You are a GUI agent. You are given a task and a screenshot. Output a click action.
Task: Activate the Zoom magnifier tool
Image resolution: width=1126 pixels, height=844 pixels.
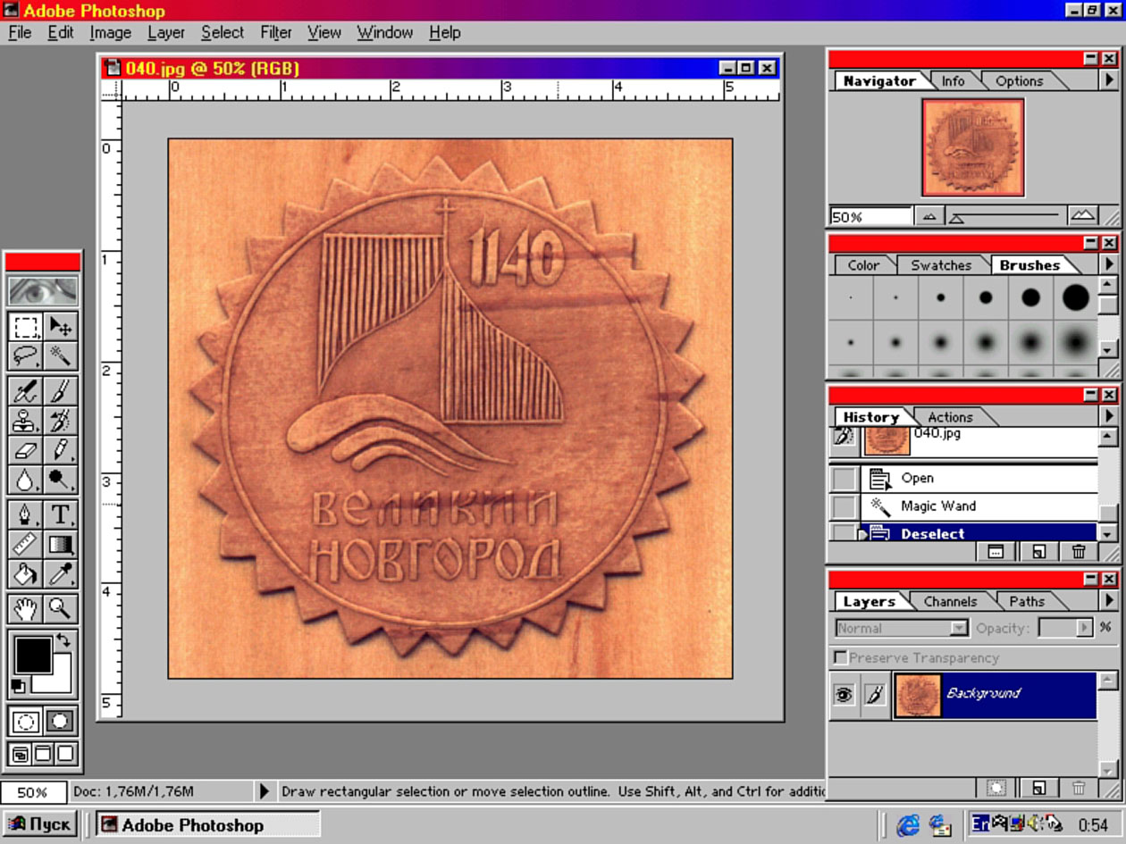coord(60,609)
